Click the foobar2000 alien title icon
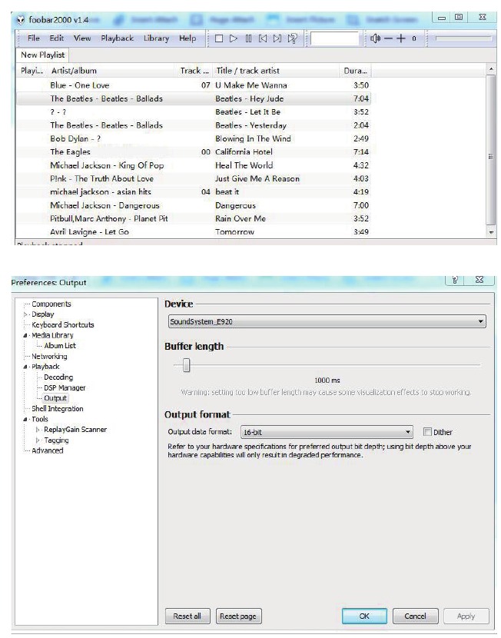 coord(20,19)
